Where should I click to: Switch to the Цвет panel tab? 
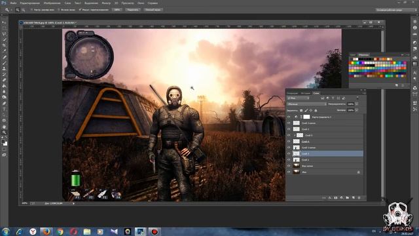tap(353, 55)
